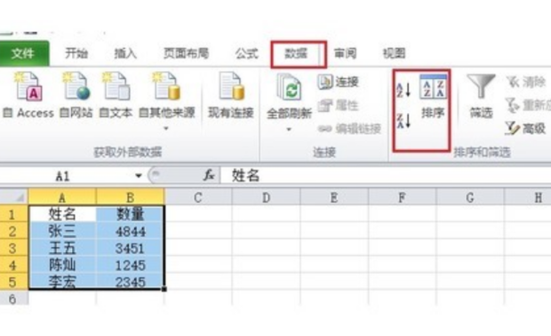Image resolution: width=551 pixels, height=336 pixels.
Task: Switch to the 审阅 ribbon tab
Action: click(x=345, y=53)
